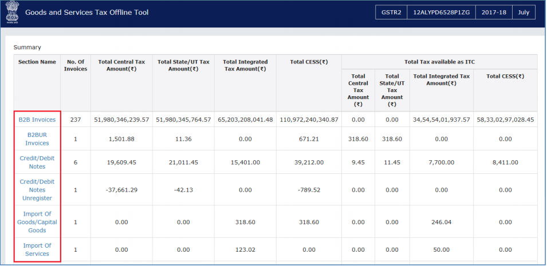Select ITC central tax value 9.45
The height and width of the screenshot is (266, 547).
tap(358, 162)
